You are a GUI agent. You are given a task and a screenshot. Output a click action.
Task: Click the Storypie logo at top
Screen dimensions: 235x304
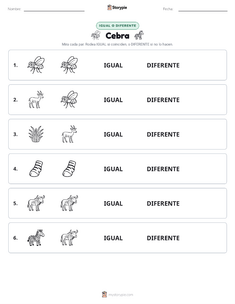pos(117,8)
